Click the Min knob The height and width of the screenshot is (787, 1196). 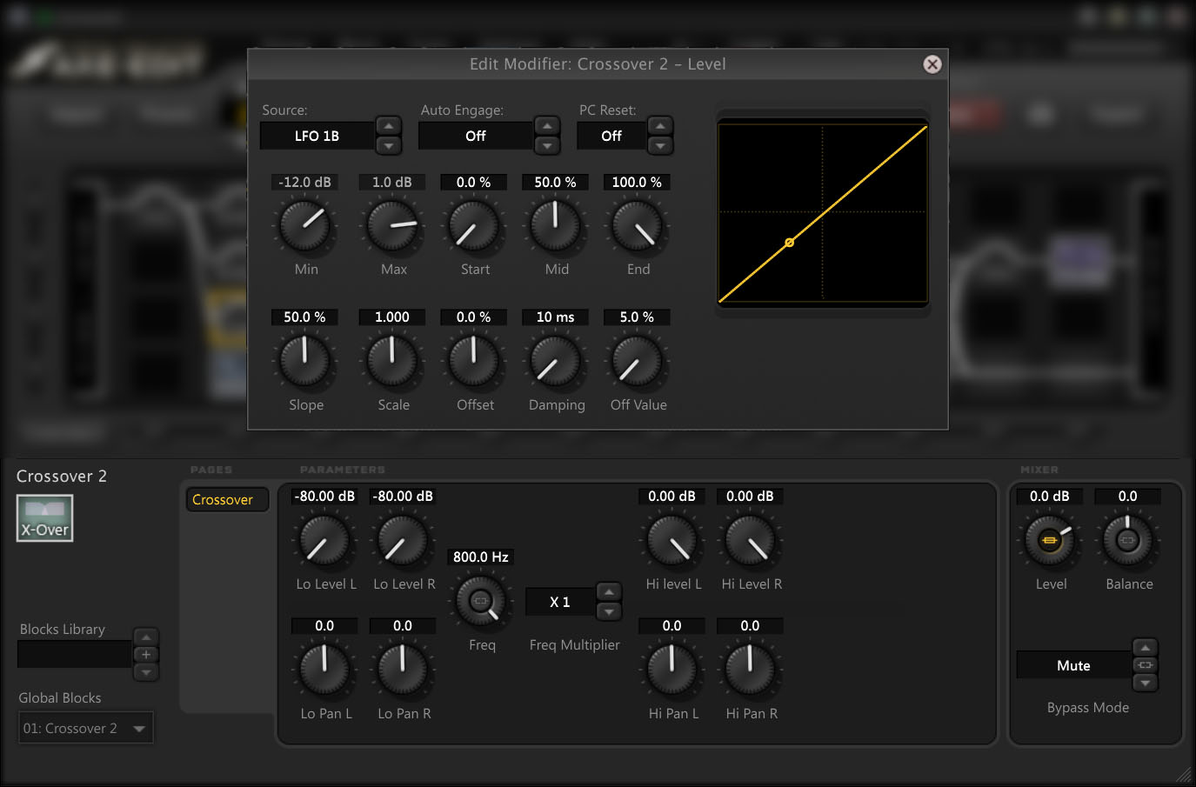click(305, 225)
